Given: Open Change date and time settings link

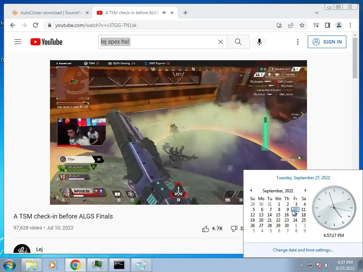Looking at the screenshot, I should coord(303,250).
